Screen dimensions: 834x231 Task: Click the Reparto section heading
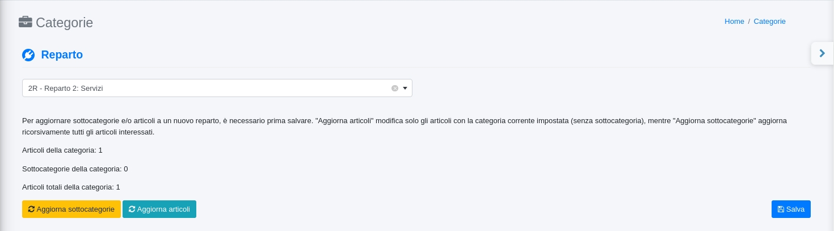click(x=62, y=55)
